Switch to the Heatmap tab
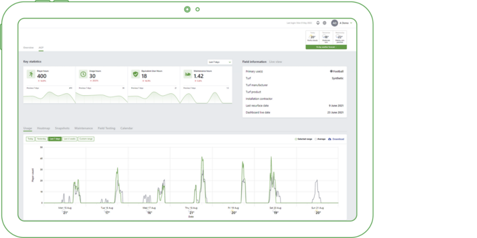This screenshot has height=238, width=477. tap(43, 128)
